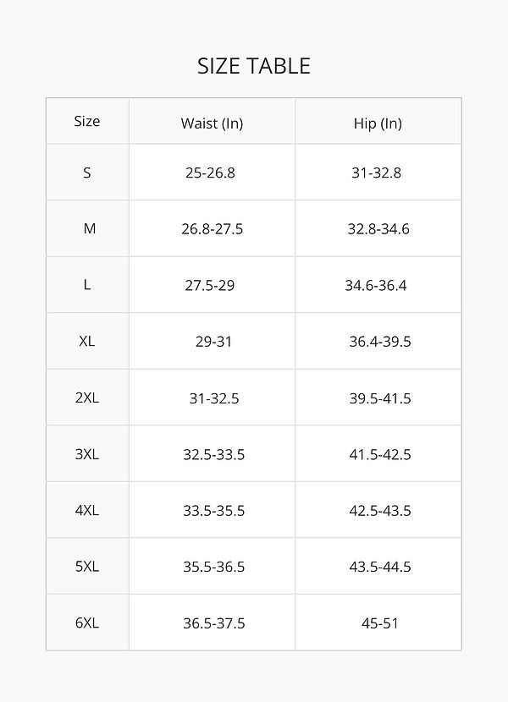
Task: Click the 3XL size label
Action: coord(87,454)
